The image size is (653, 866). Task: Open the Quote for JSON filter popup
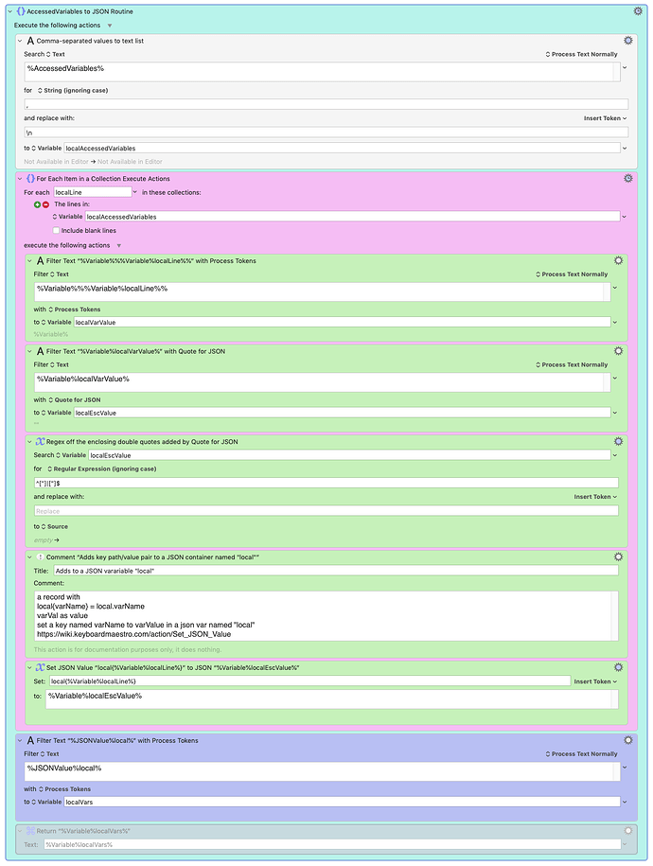click(75, 399)
